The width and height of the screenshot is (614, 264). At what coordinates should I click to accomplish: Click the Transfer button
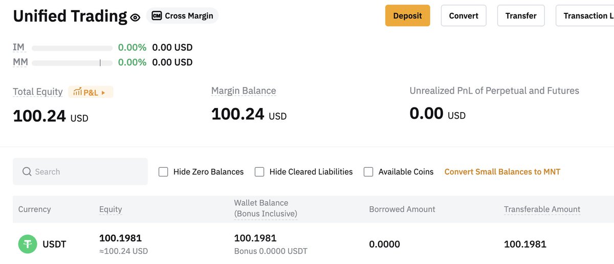tap(521, 16)
